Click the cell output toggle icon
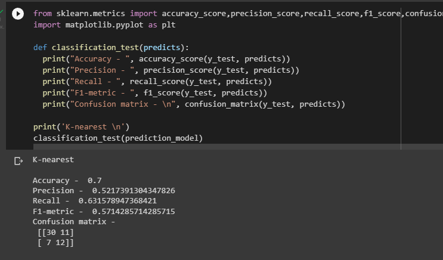The width and height of the screenshot is (443, 260). (x=18, y=161)
